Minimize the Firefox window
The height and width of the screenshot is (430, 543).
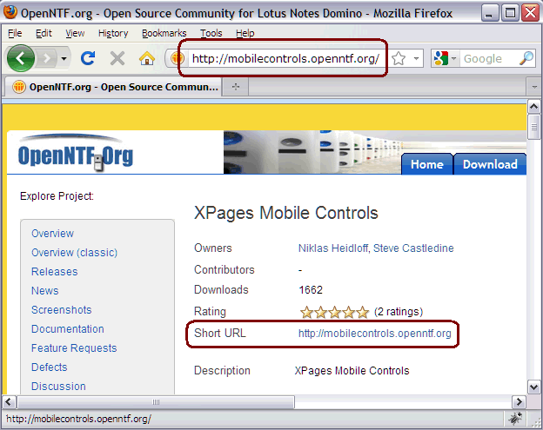tap(489, 13)
